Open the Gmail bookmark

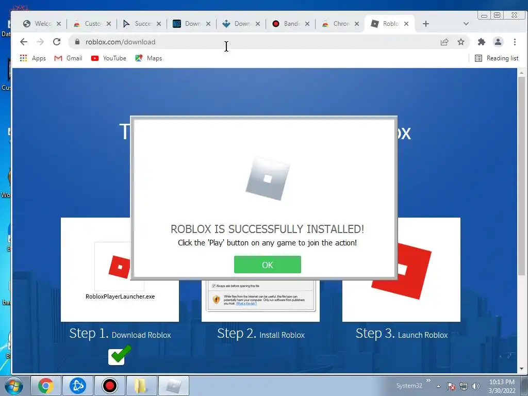69,58
